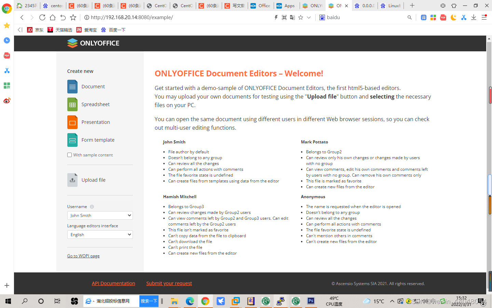
Task: Open the API Documentation link
Action: (x=113, y=283)
